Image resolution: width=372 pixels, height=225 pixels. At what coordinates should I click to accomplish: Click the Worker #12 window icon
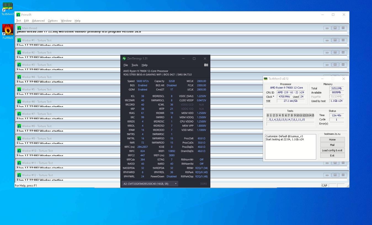click(19, 175)
